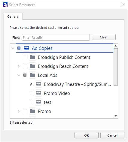
Task: Switch to the General tab
Action: tap(13, 17)
